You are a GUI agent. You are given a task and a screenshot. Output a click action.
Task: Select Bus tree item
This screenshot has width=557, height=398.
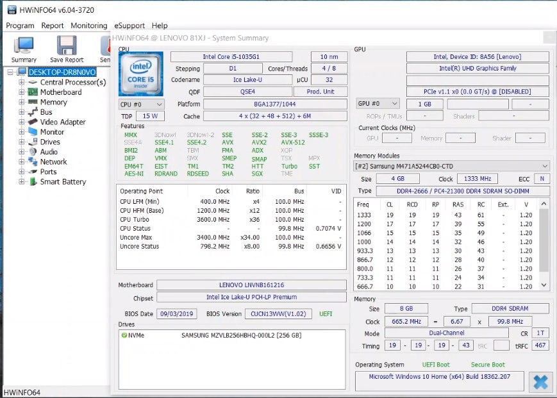(46, 112)
